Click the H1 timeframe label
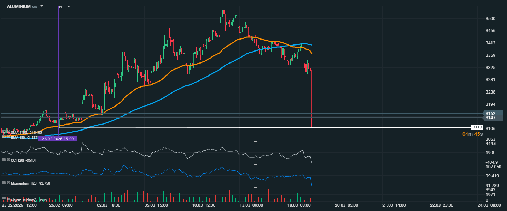507x211 pixels. [60, 7]
